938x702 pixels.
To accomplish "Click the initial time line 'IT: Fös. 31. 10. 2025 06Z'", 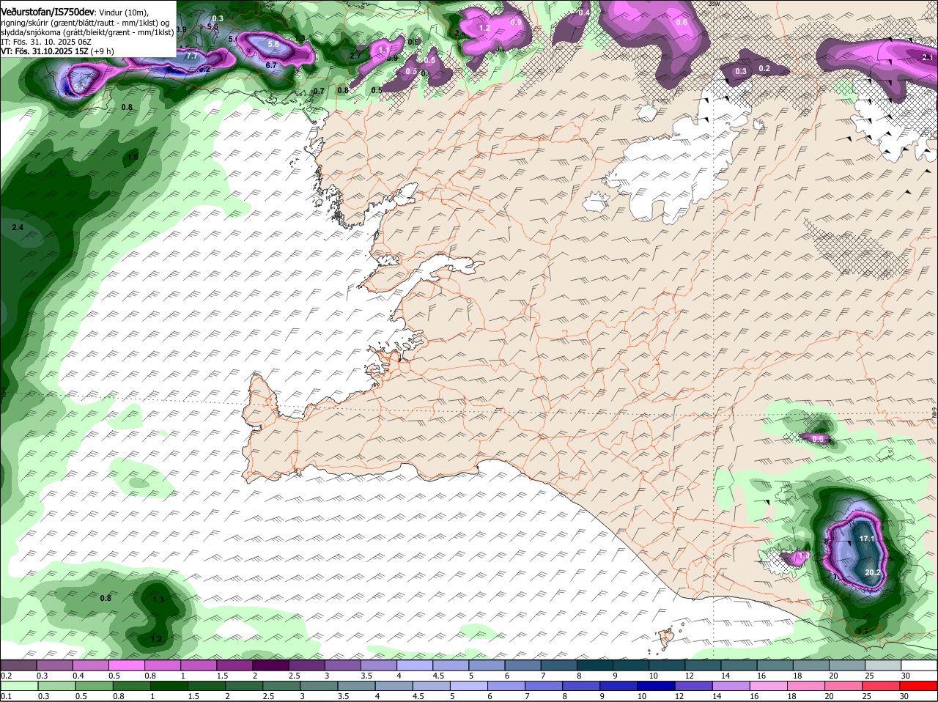I will 46,42.
